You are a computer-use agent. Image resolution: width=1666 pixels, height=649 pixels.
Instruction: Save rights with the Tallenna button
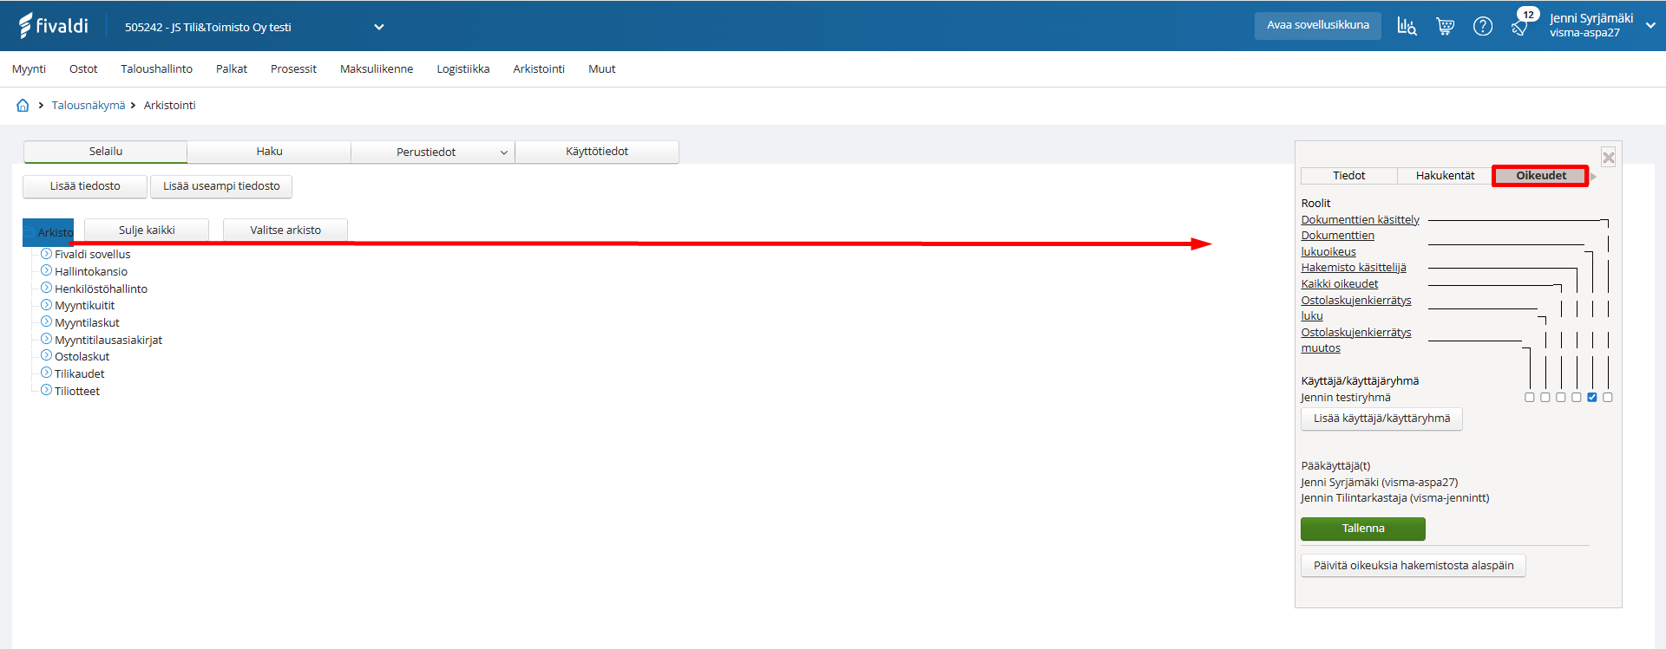[x=1363, y=529]
